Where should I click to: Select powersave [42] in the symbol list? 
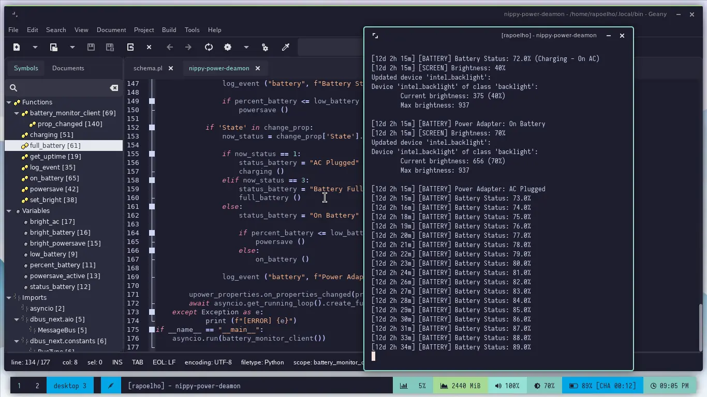[x=54, y=189]
